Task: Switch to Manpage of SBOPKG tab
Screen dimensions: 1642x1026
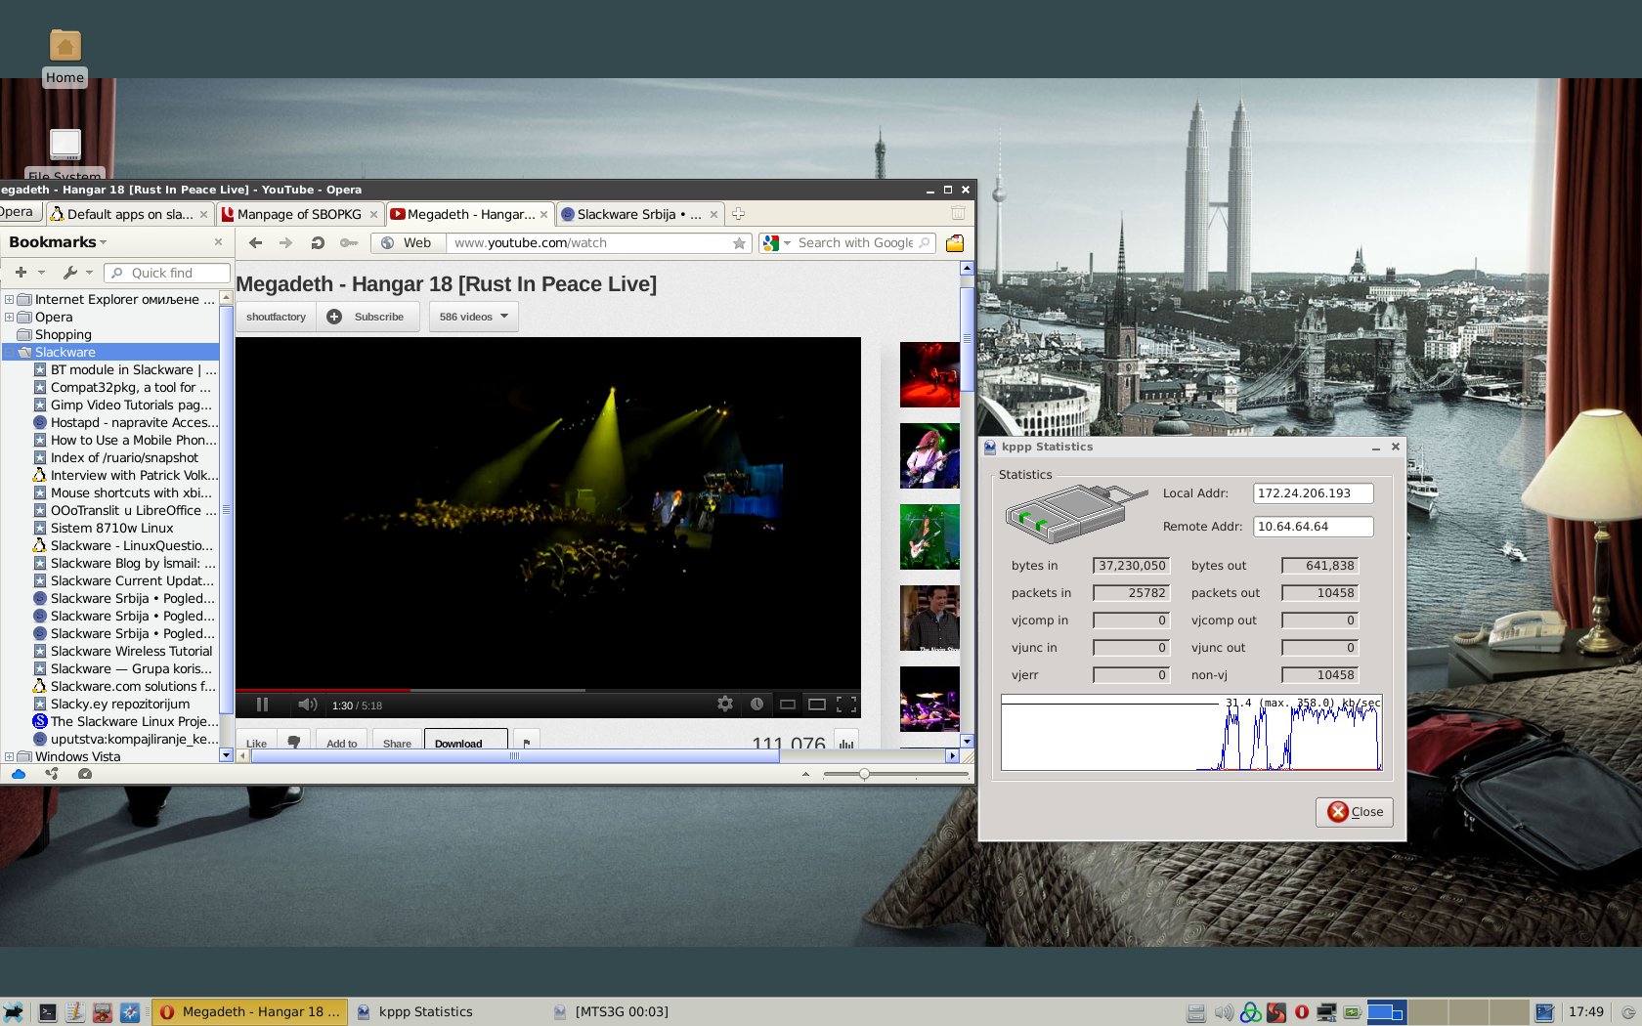Action: click(298, 214)
